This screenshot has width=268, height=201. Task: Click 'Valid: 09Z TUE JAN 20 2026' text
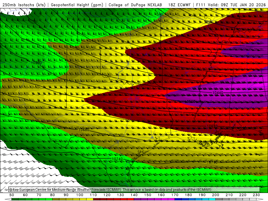(x=237, y=5)
